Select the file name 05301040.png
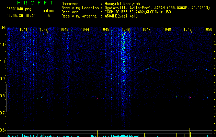Screen dimensions: 216x137 tap(19, 9)
